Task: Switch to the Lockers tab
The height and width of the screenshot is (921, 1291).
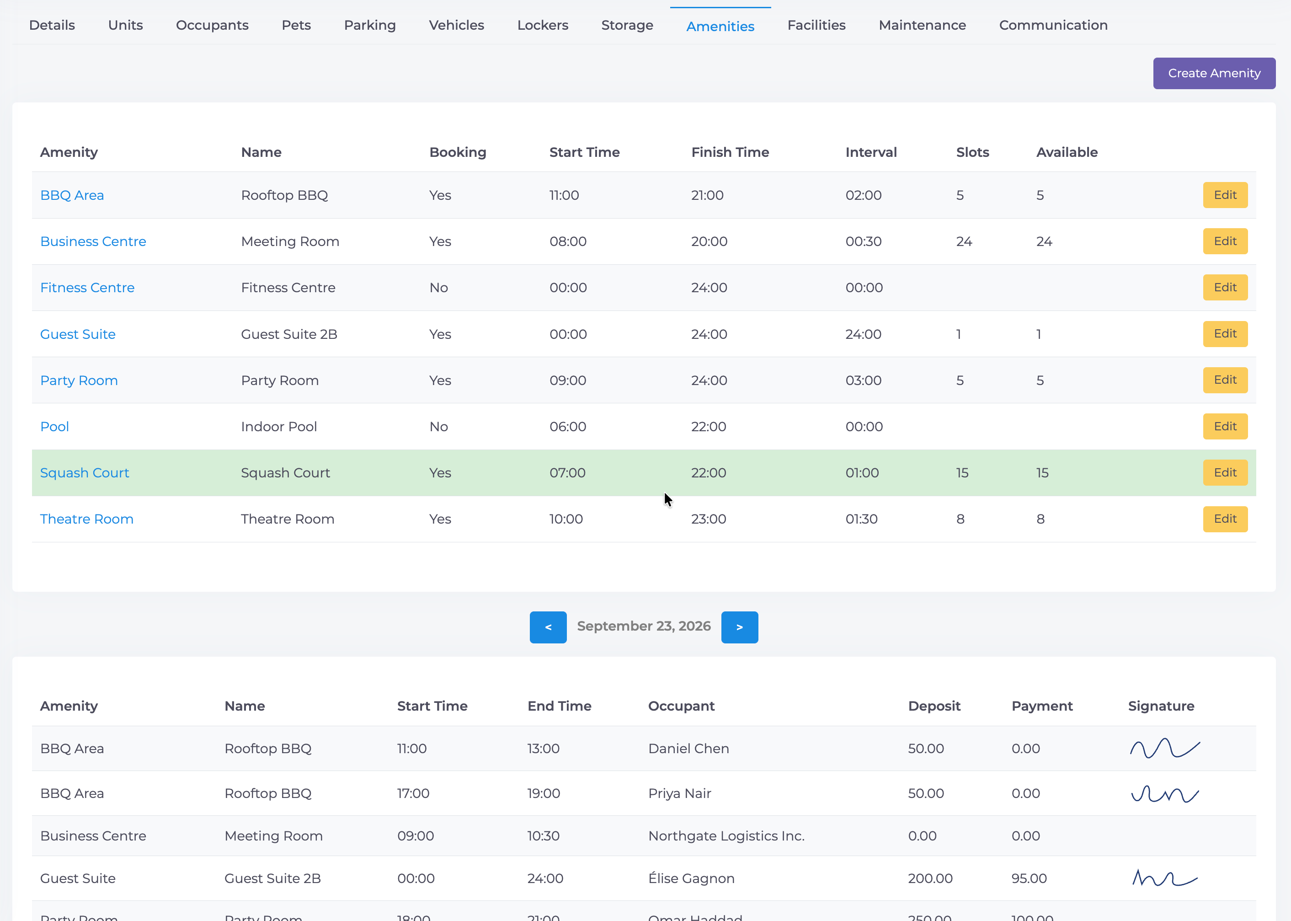Action: pos(542,25)
